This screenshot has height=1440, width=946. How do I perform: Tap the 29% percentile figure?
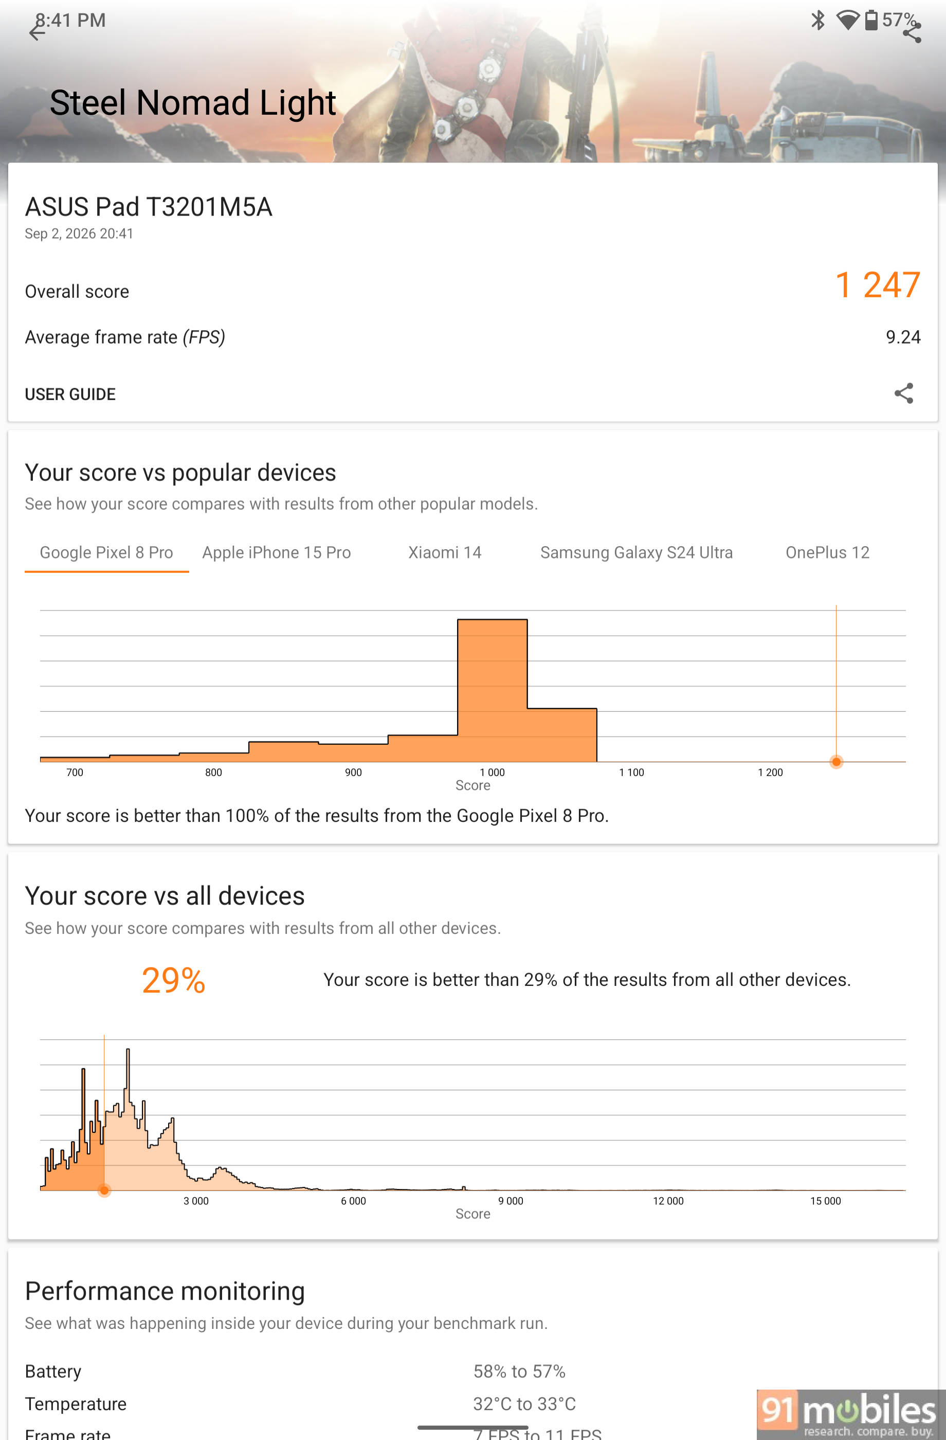pyautogui.click(x=174, y=980)
